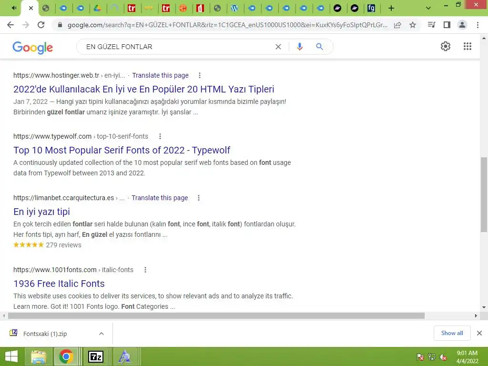Switch to the WordPress tab
Screen dimensions: 488x366
pyautogui.click(x=234, y=9)
